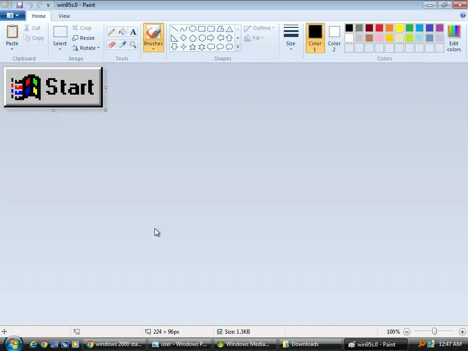Choose the Triangle shape

229,29
